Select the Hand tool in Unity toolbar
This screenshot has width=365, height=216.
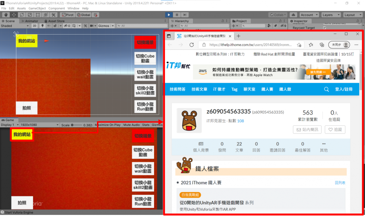(6, 15)
